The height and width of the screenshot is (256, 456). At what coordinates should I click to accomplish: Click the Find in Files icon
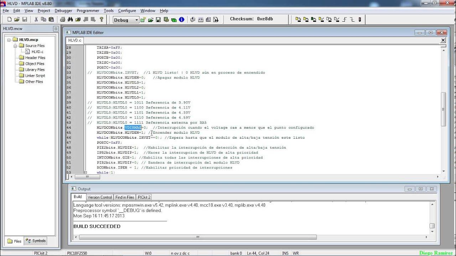(78, 20)
